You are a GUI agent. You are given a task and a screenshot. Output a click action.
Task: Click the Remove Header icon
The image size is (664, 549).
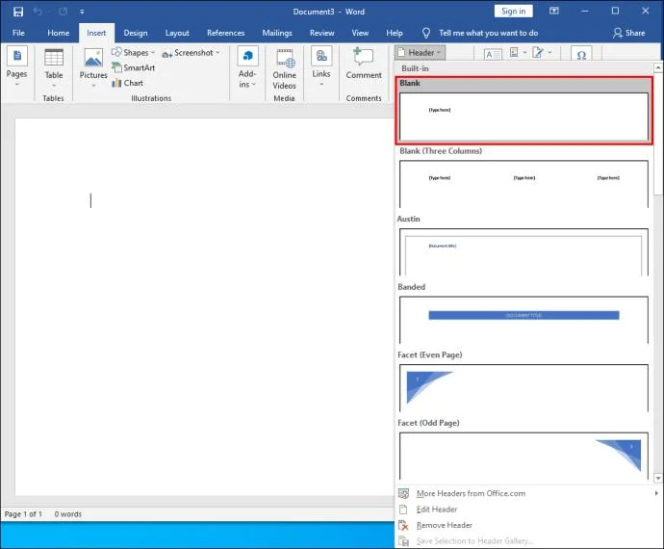coord(403,525)
